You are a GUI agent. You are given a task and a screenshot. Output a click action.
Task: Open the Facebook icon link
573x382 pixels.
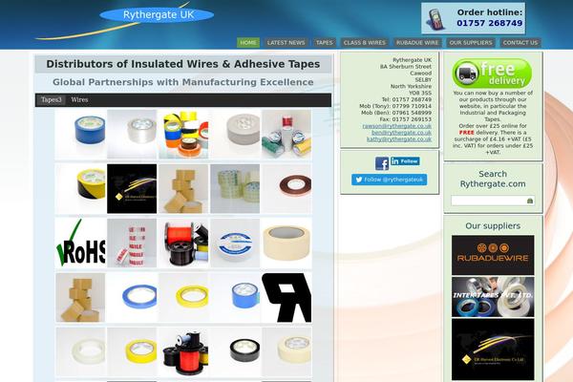[382, 163]
